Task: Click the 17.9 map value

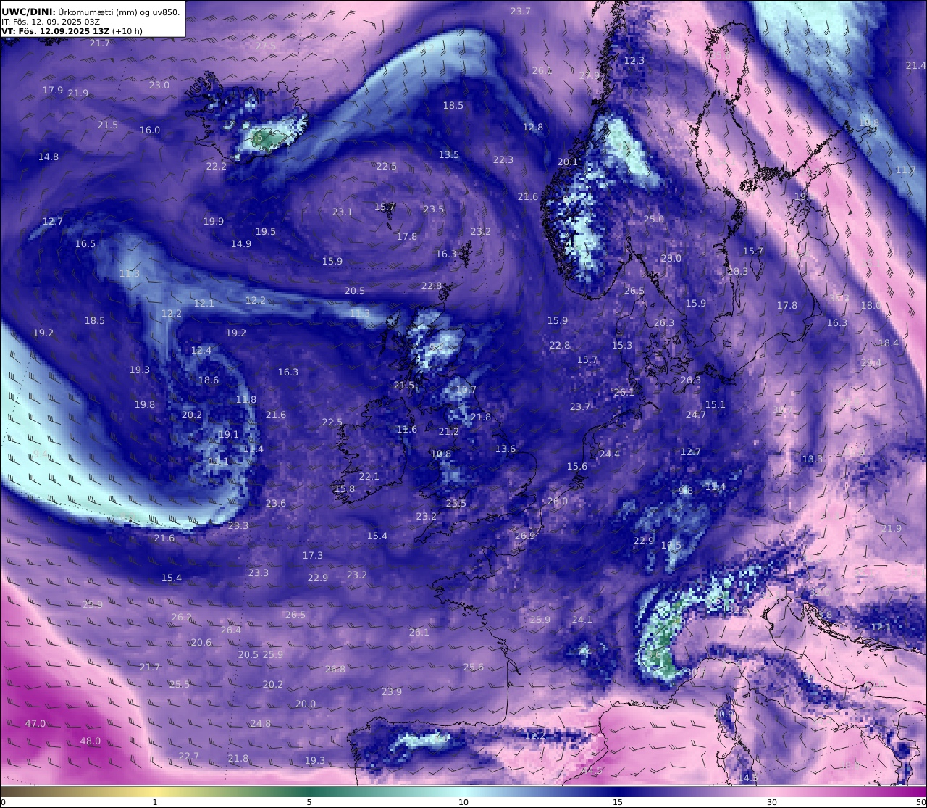Action: click(53, 91)
